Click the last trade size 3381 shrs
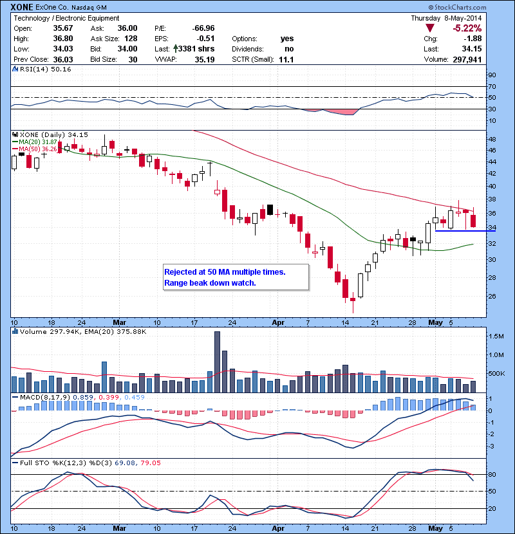The width and height of the screenshot is (515, 534). point(196,49)
